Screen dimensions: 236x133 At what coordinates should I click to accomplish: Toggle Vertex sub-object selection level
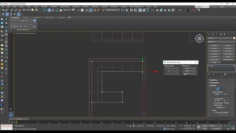(218, 89)
